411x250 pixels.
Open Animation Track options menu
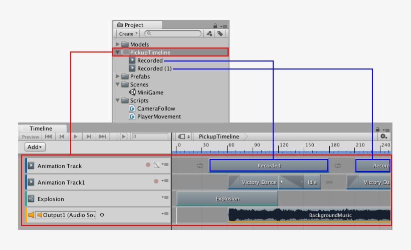pos(165,164)
